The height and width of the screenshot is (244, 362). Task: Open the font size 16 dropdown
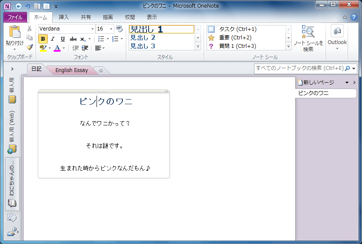111,29
